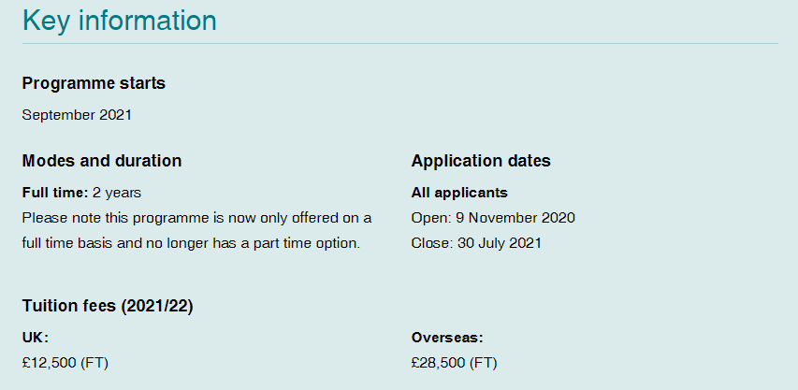Click the Tuition fees (2021/22) heading
The height and width of the screenshot is (390, 798).
click(x=108, y=306)
